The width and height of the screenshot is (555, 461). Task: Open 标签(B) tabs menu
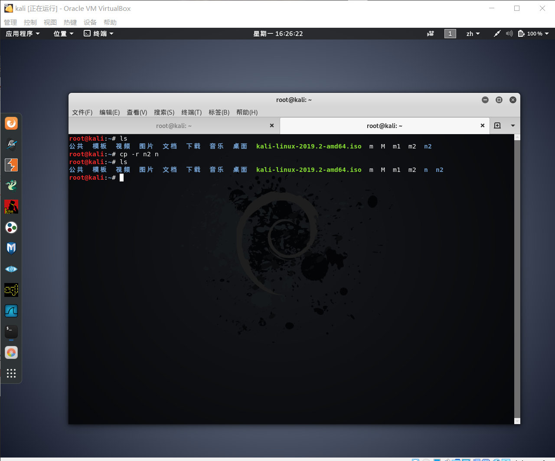[x=219, y=112]
